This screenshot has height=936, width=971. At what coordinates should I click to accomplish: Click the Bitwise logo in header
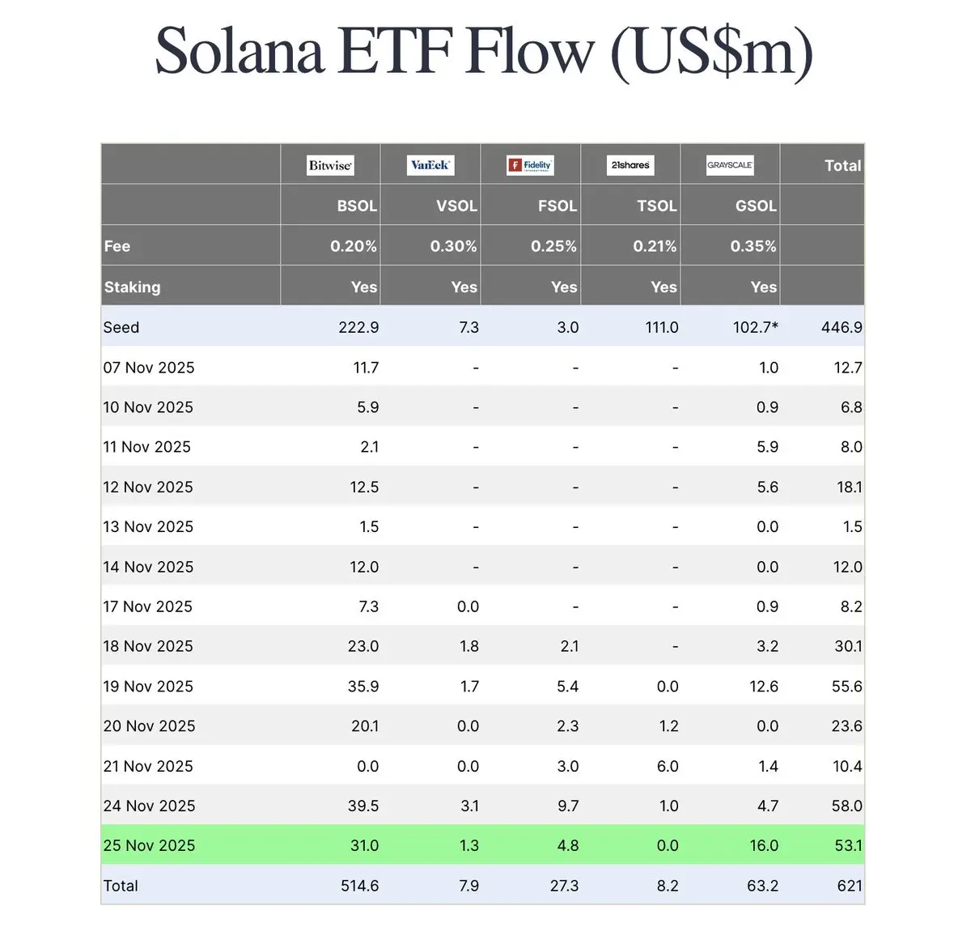[x=330, y=165]
